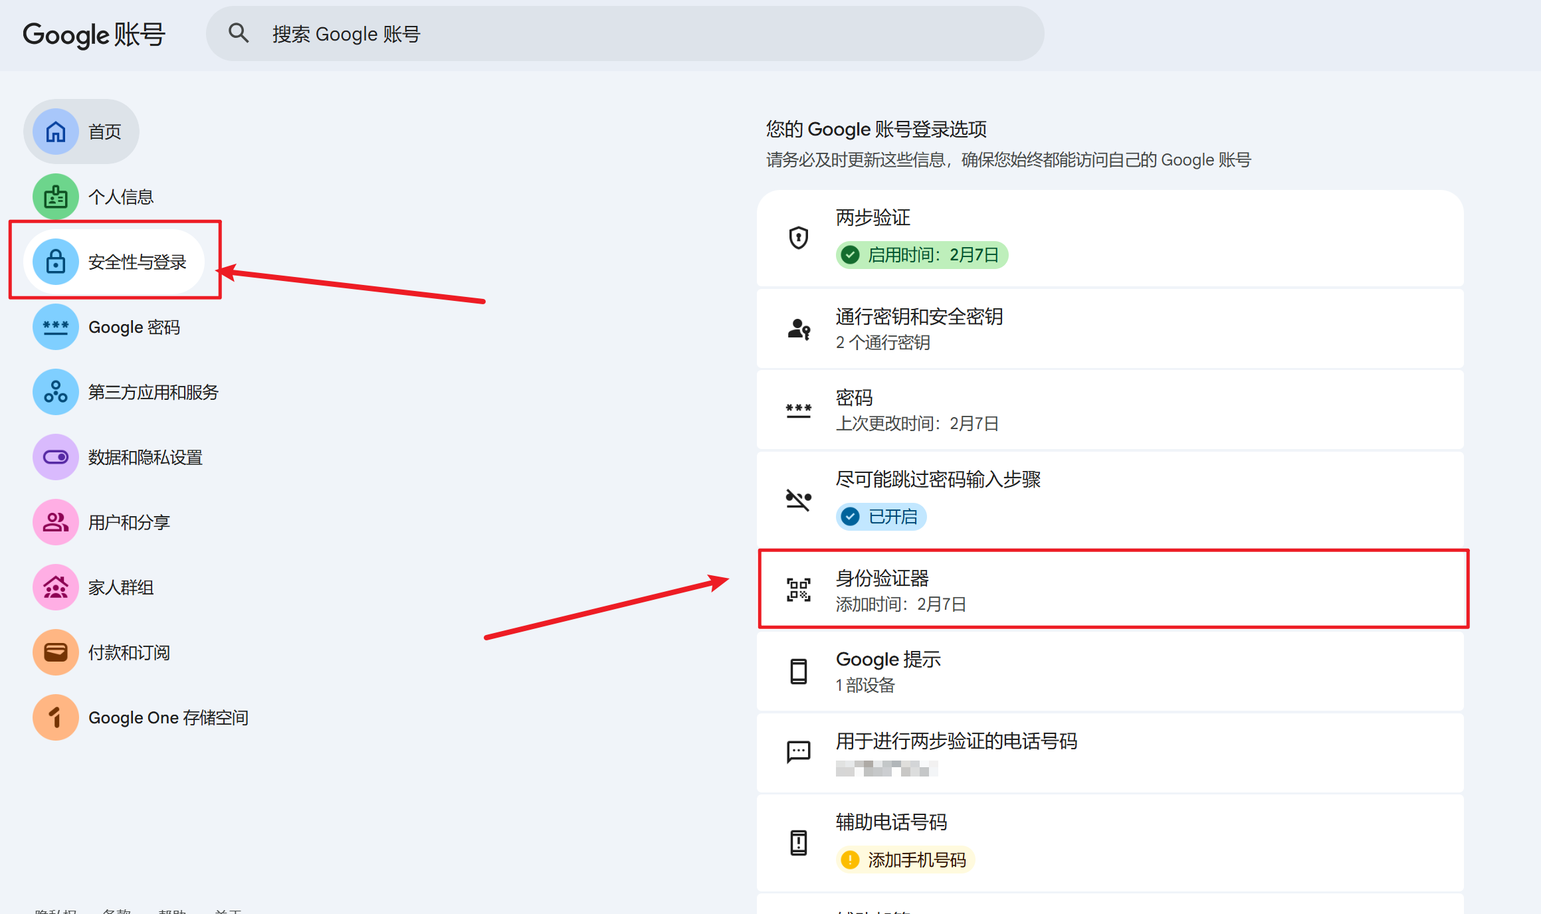This screenshot has width=1541, height=914.
Task: Click the 第三方应用和服务 icon
Action: (56, 392)
